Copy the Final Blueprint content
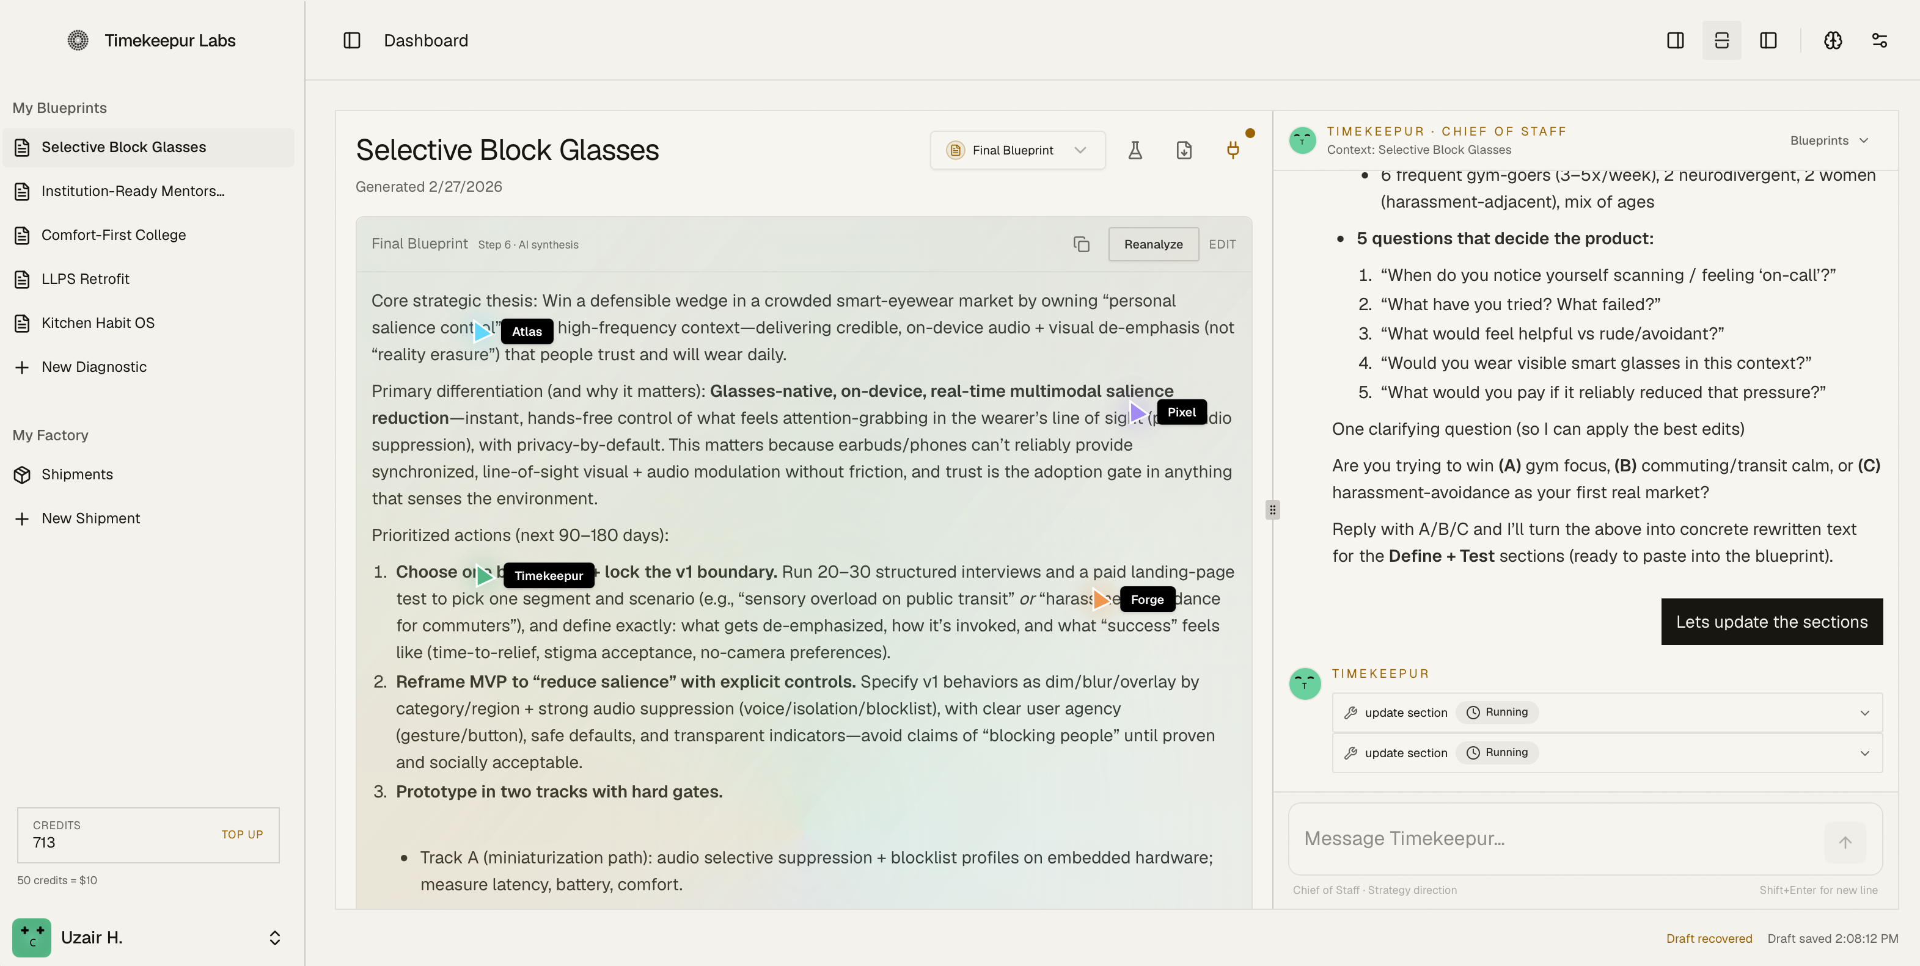Screen dimensions: 1920x966 pyautogui.click(x=1081, y=244)
